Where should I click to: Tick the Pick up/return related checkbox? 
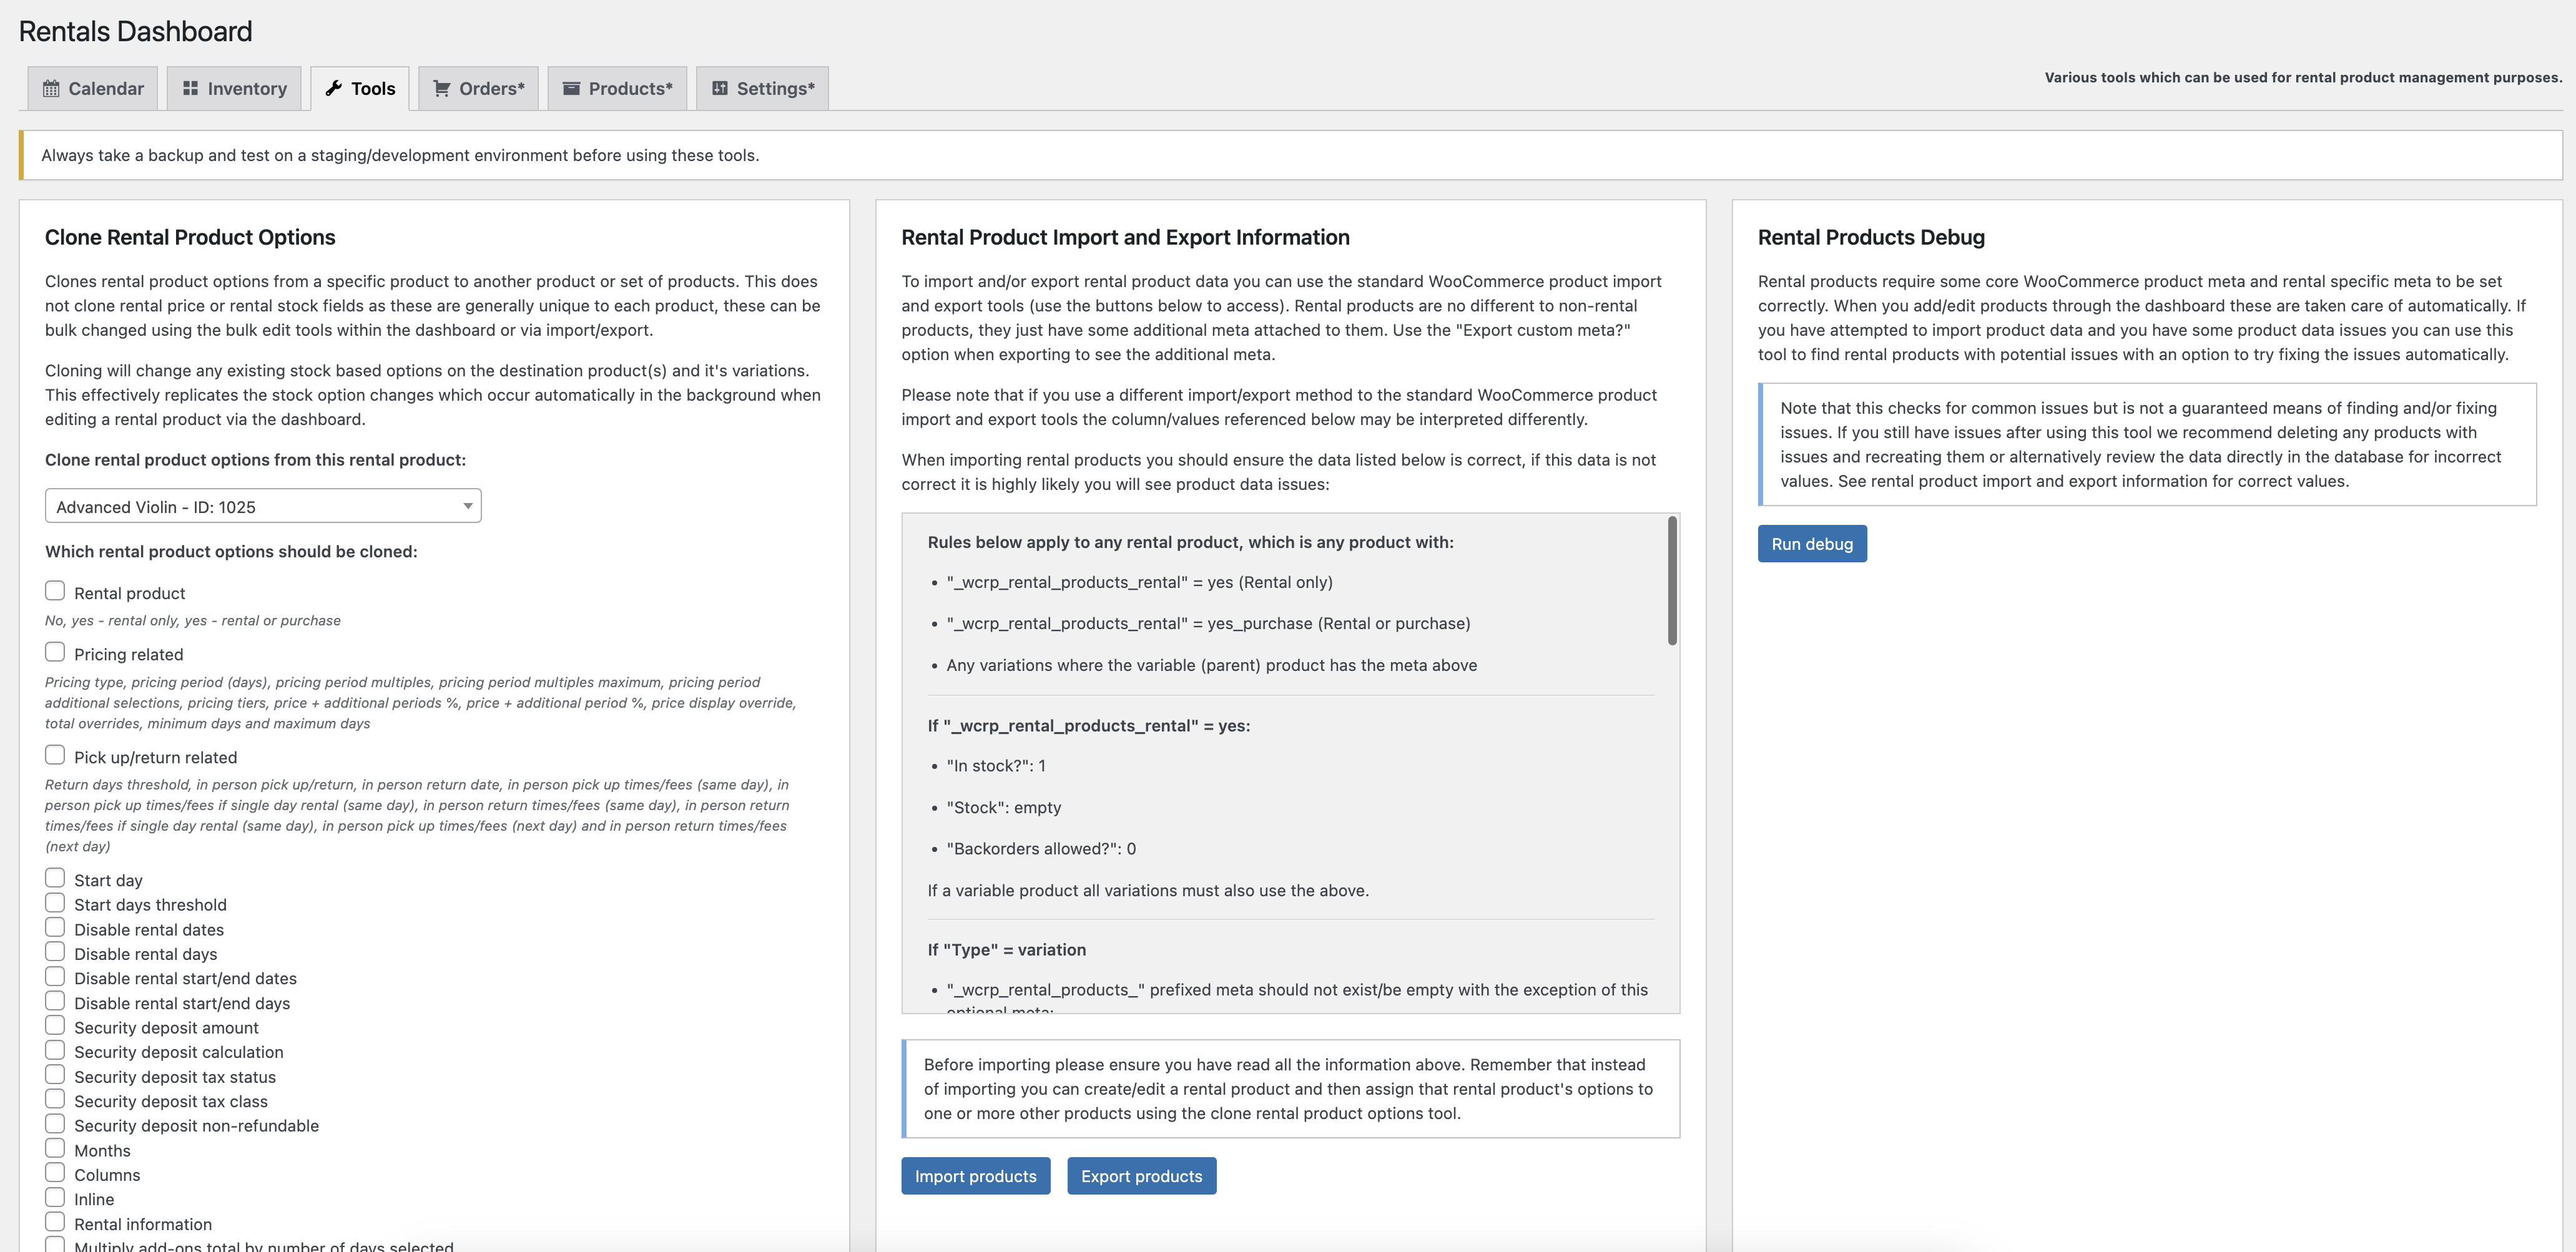tap(55, 755)
